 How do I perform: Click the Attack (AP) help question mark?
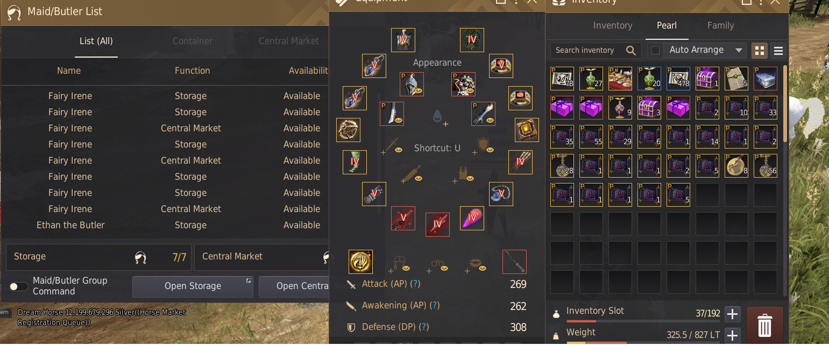(x=415, y=284)
